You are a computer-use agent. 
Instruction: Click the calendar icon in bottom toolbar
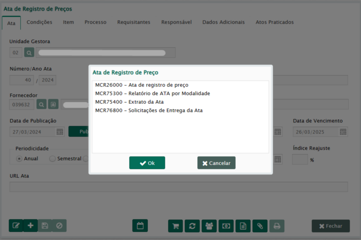[x=140, y=226]
